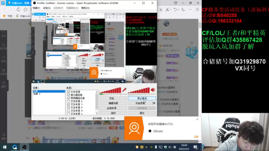Image resolution: width=269 pixels, height=151 pixels.
Task: Click the taskbar volume speaker icon
Action: pyautogui.click(x=170, y=147)
